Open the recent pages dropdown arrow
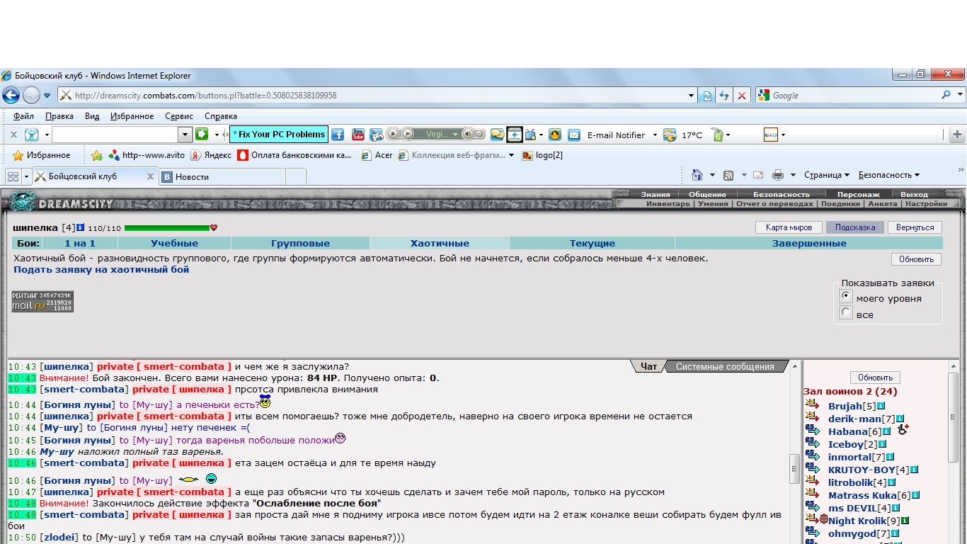The image size is (967, 544). coord(47,96)
